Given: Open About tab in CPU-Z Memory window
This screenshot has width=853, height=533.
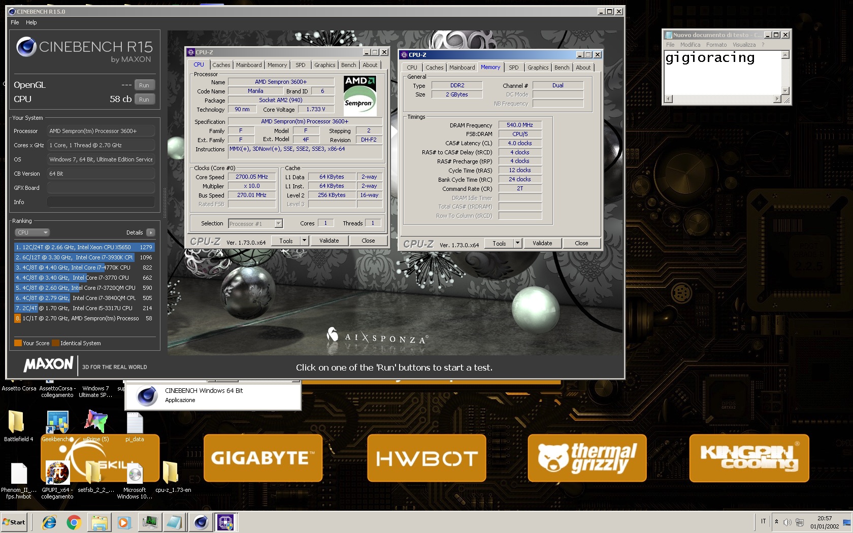Looking at the screenshot, I should 583,68.
